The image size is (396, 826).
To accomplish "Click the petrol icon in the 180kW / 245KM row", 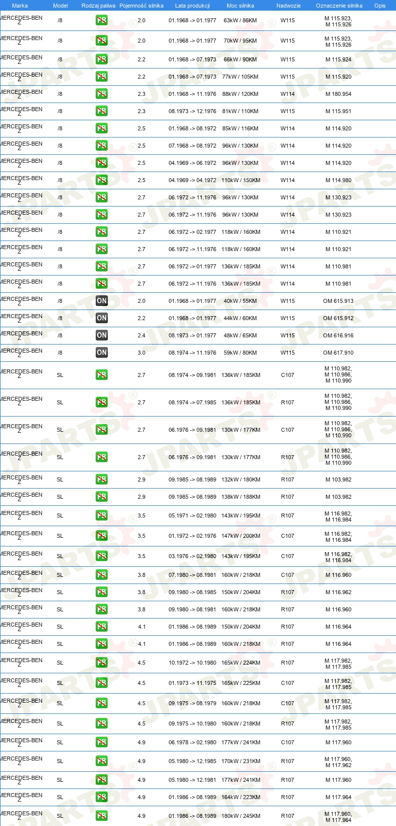I will 102,816.
